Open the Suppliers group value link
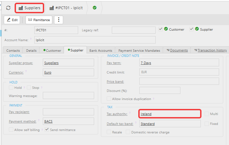 51,63
